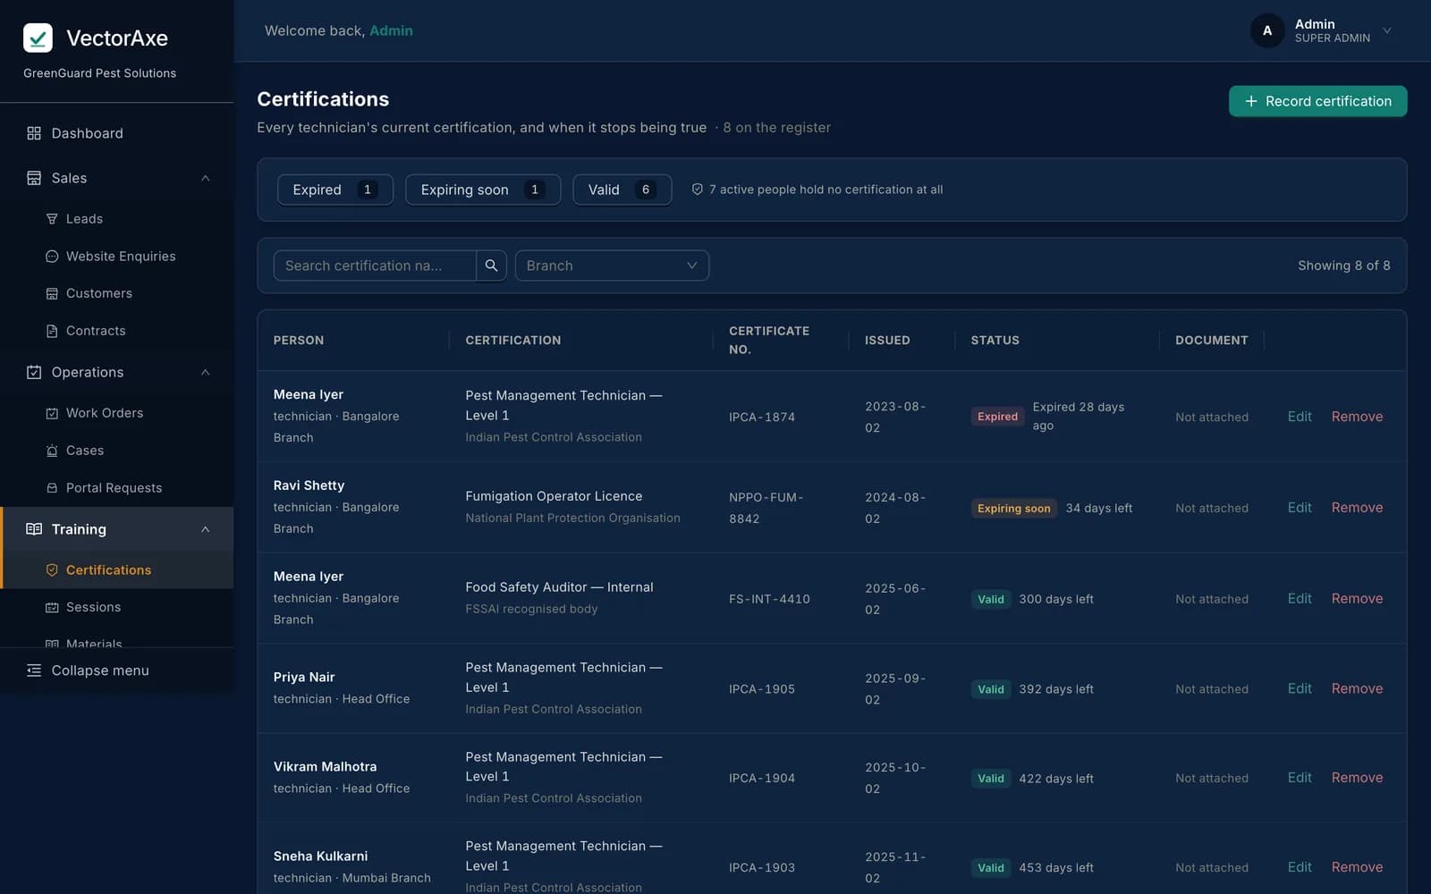The width and height of the screenshot is (1431, 894).
Task: Remove Sneha Kulkarni's IPCA-1903 certification
Action: pos(1357,867)
